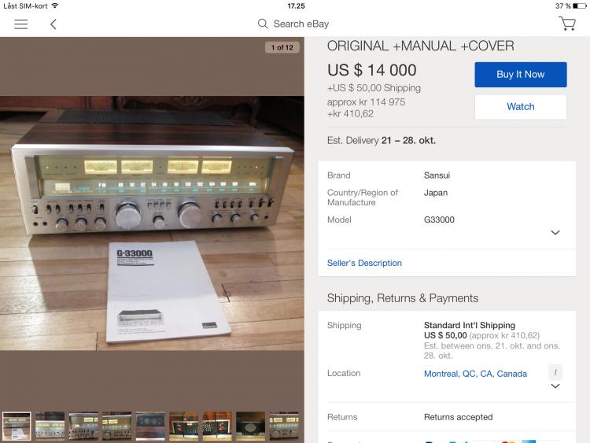Click the Search eBay field
This screenshot has width=590, height=443.
[293, 24]
